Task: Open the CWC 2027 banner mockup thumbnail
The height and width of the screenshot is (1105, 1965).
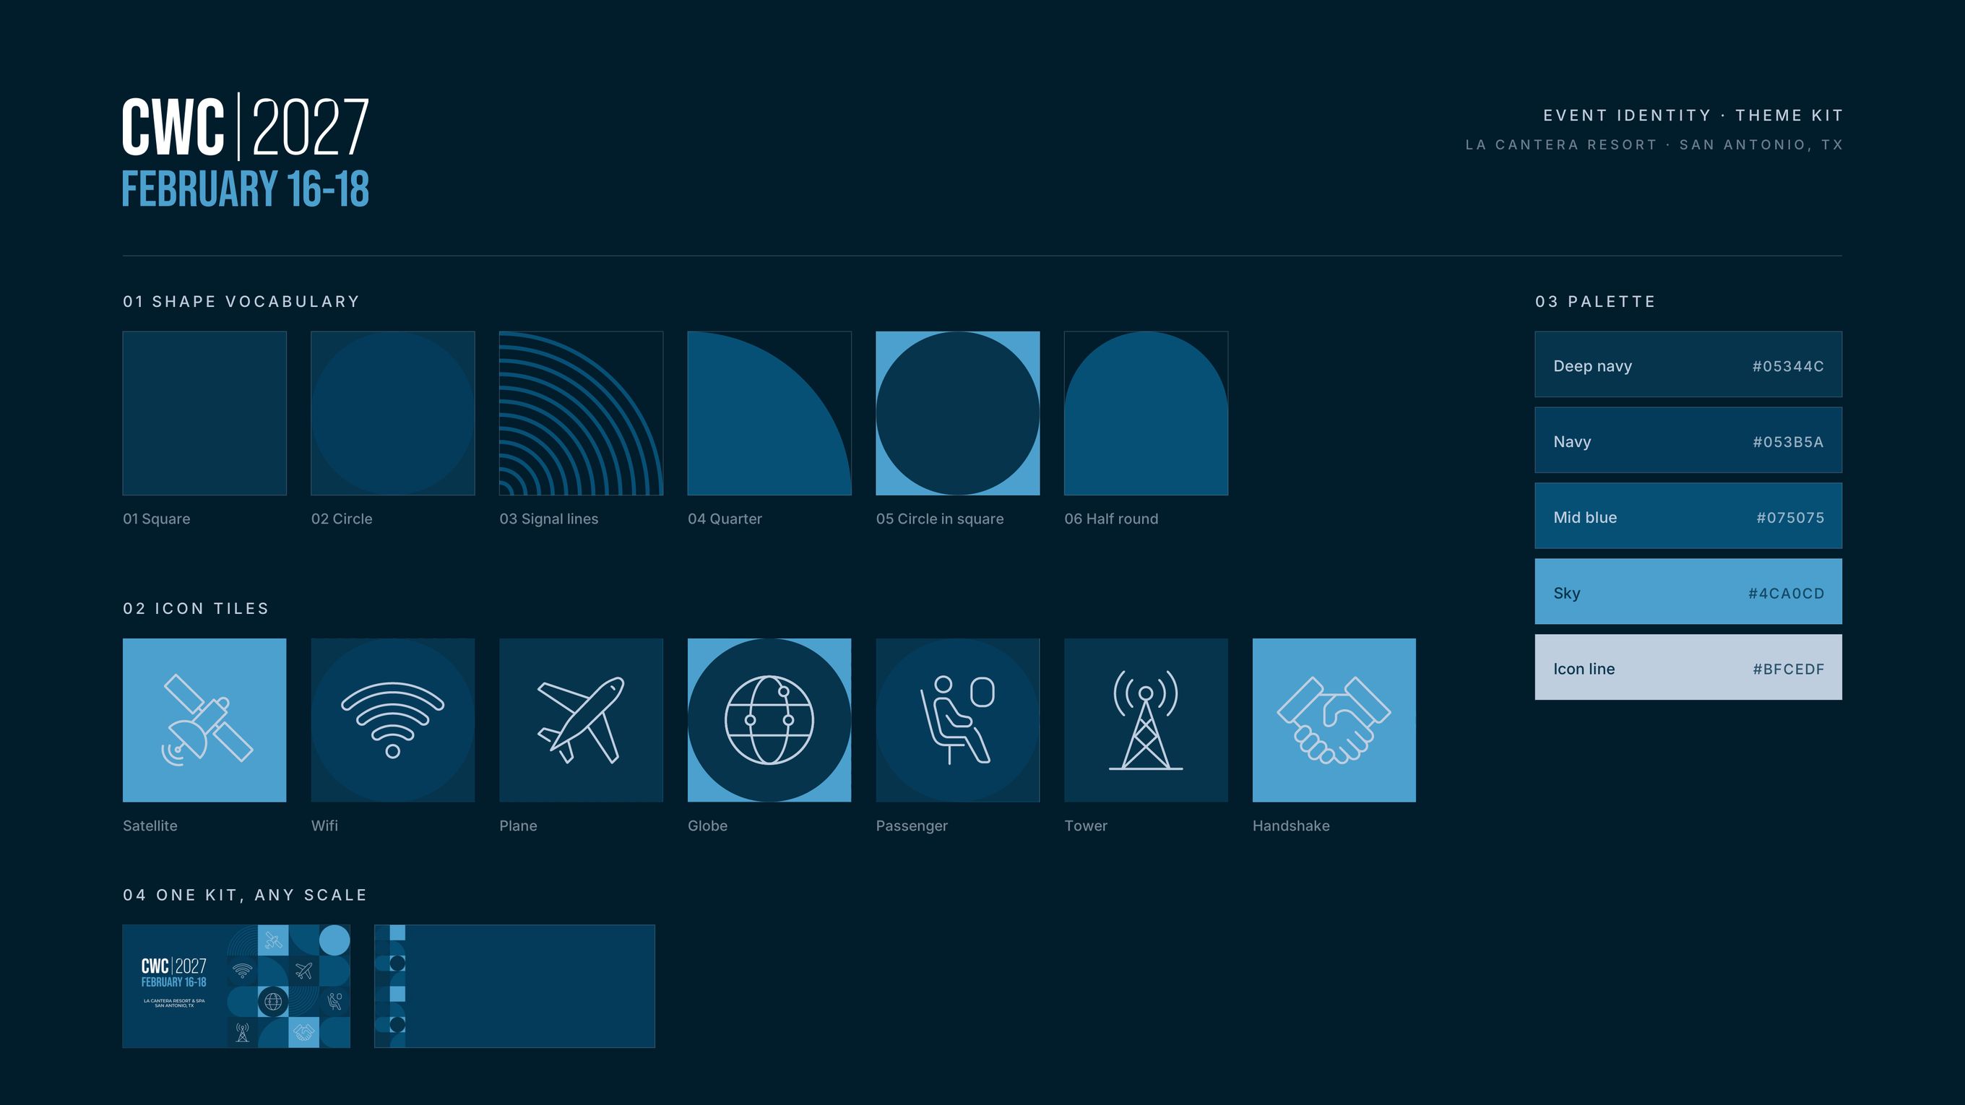Action: [236, 986]
